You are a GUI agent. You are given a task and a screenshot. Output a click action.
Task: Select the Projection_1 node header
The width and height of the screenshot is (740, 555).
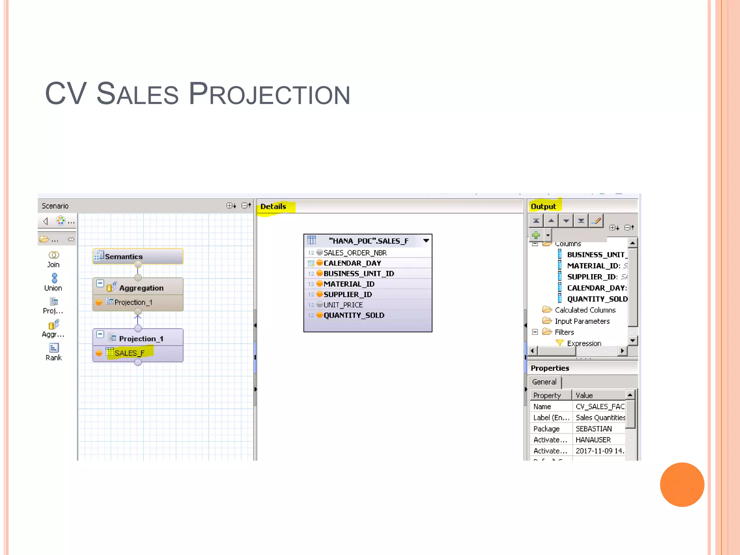pyautogui.click(x=138, y=338)
